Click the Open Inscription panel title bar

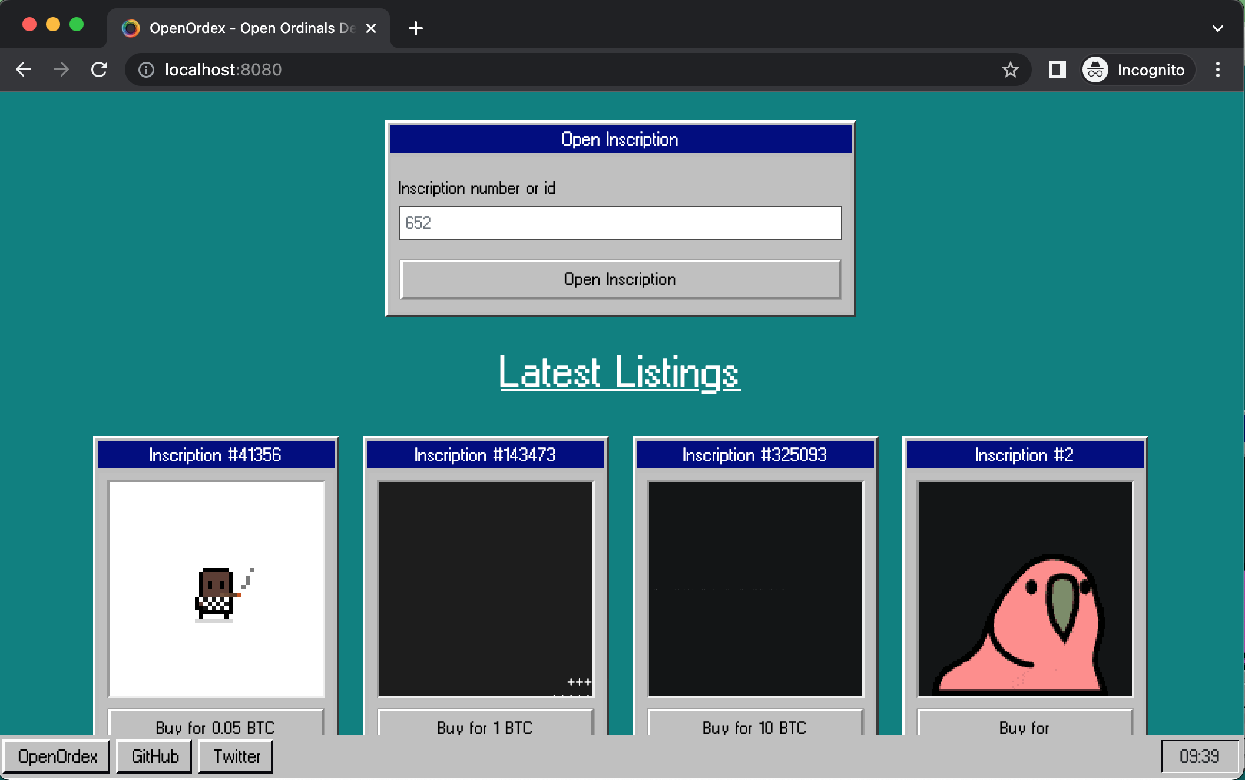(x=620, y=139)
